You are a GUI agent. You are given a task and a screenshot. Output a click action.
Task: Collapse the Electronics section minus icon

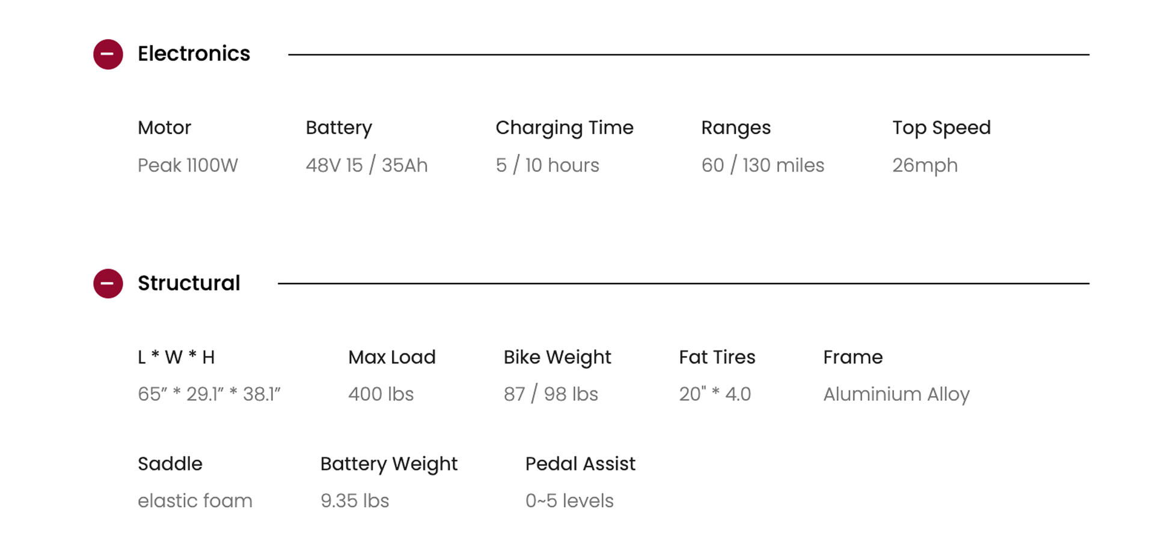(108, 54)
